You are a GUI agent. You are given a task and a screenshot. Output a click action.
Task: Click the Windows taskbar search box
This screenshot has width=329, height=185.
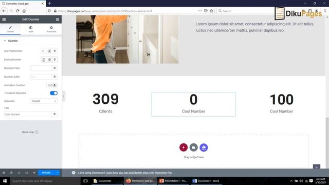(45, 181)
